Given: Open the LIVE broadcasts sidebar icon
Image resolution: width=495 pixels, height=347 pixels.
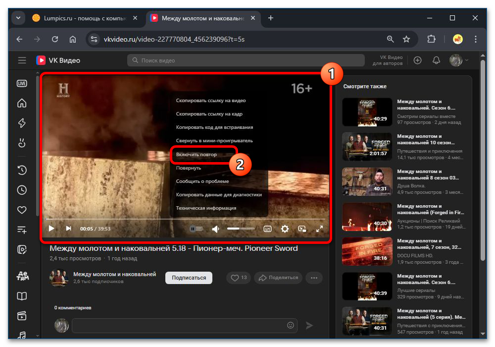Looking at the screenshot, I should (x=22, y=83).
